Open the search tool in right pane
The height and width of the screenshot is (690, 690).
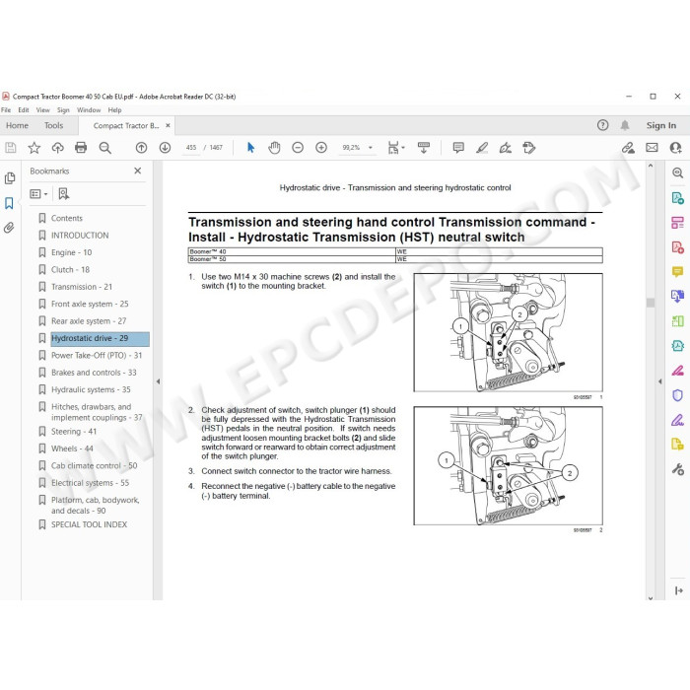pos(678,172)
